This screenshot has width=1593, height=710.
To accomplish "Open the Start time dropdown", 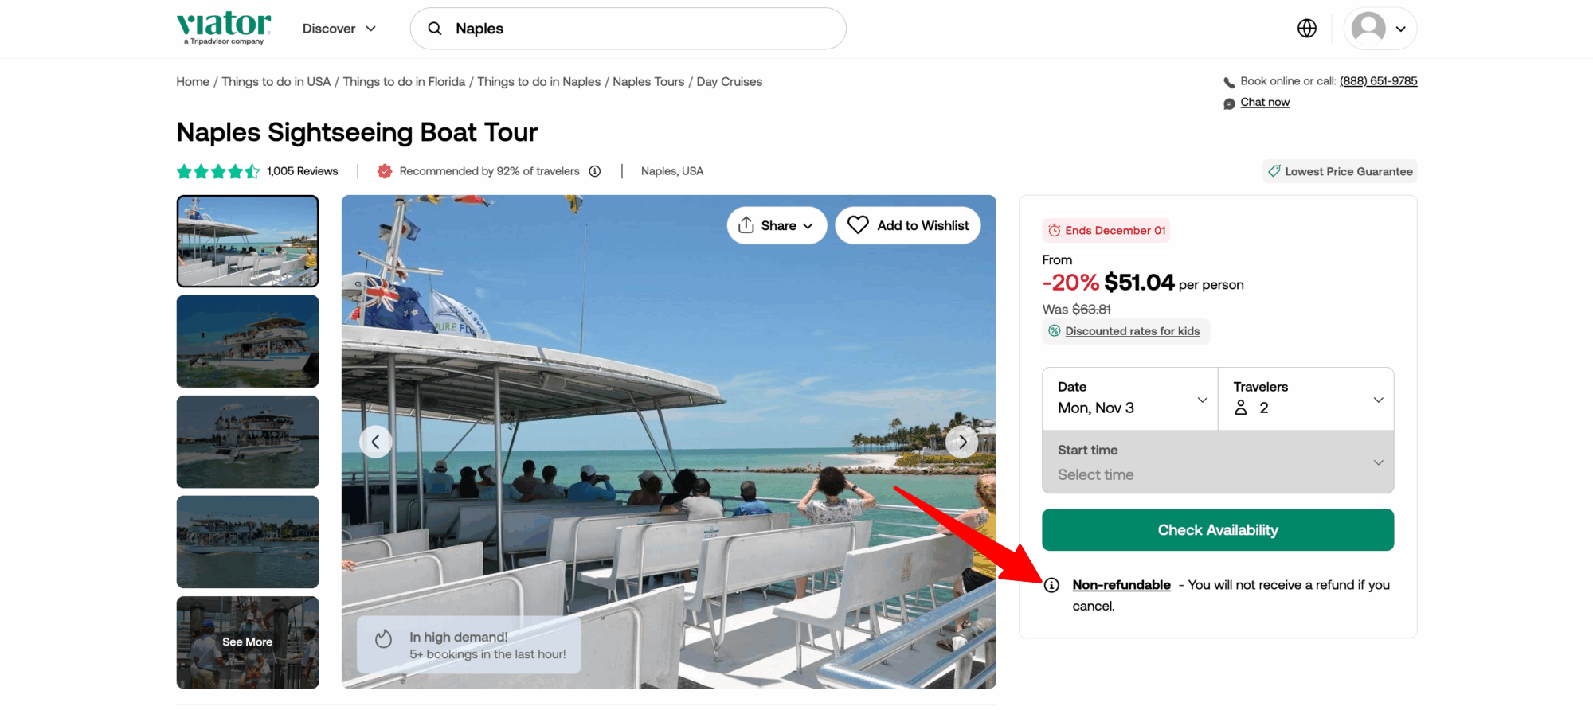I will coord(1217,462).
